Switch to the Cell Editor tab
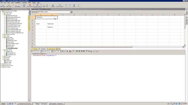188x105 pixels. tap(42, 49)
